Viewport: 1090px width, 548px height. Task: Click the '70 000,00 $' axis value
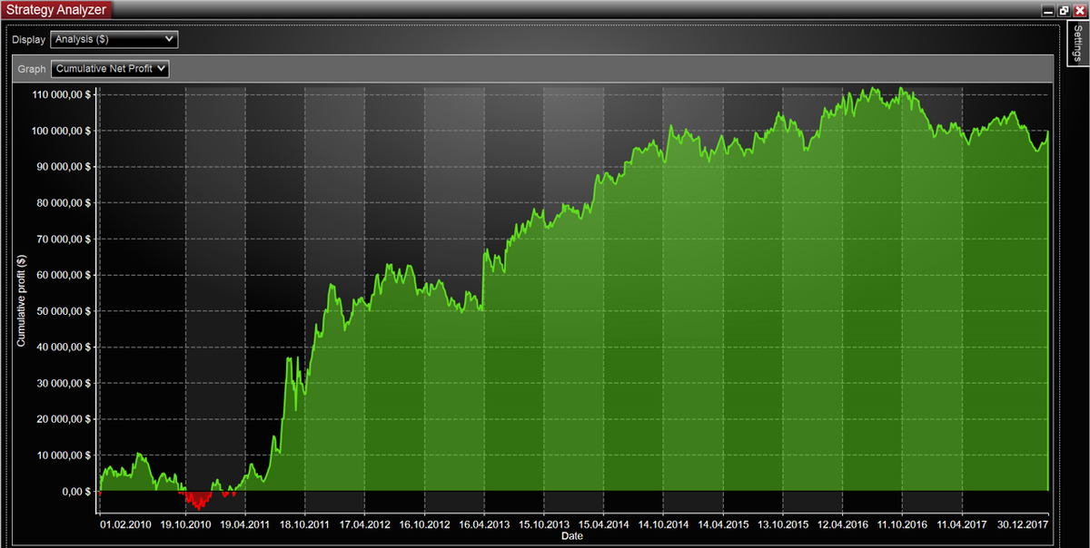[x=64, y=239]
